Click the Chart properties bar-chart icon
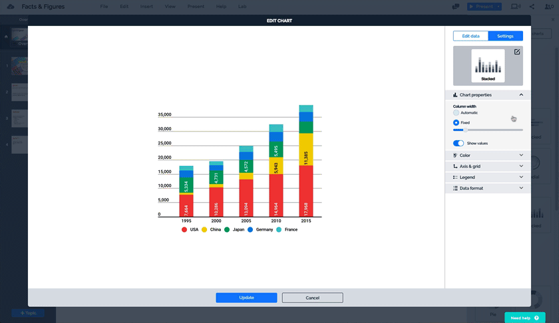 tap(455, 95)
